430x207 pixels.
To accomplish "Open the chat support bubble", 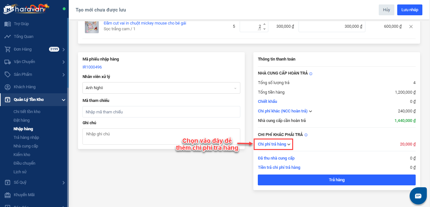I will click(x=418, y=196).
